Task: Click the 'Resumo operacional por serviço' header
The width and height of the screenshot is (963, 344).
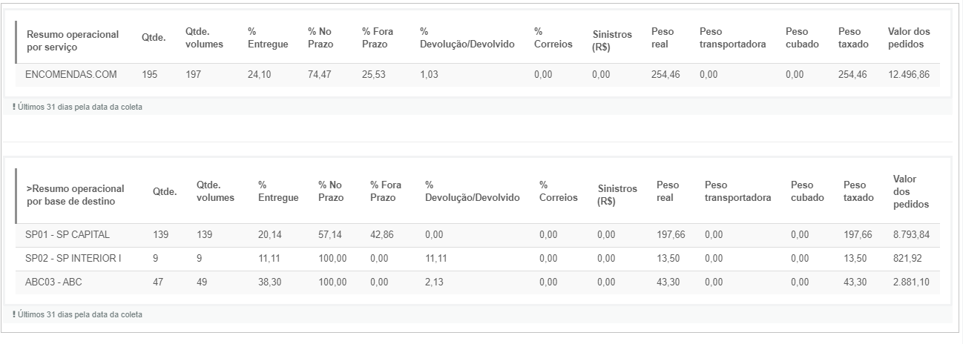Action: (x=73, y=40)
